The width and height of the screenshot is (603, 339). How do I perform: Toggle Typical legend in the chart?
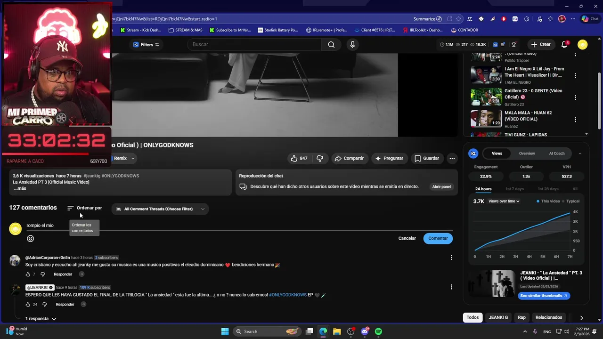click(x=571, y=201)
